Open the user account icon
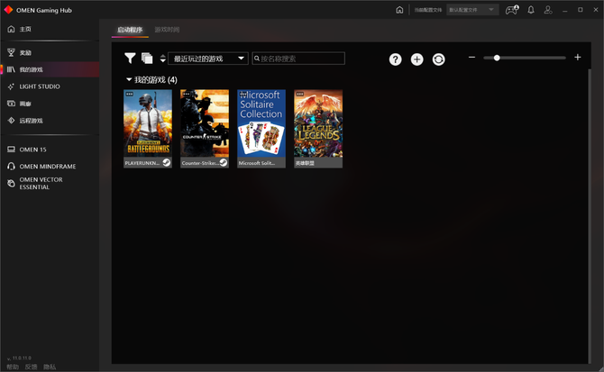Image resolution: width=604 pixels, height=372 pixels. [548, 10]
